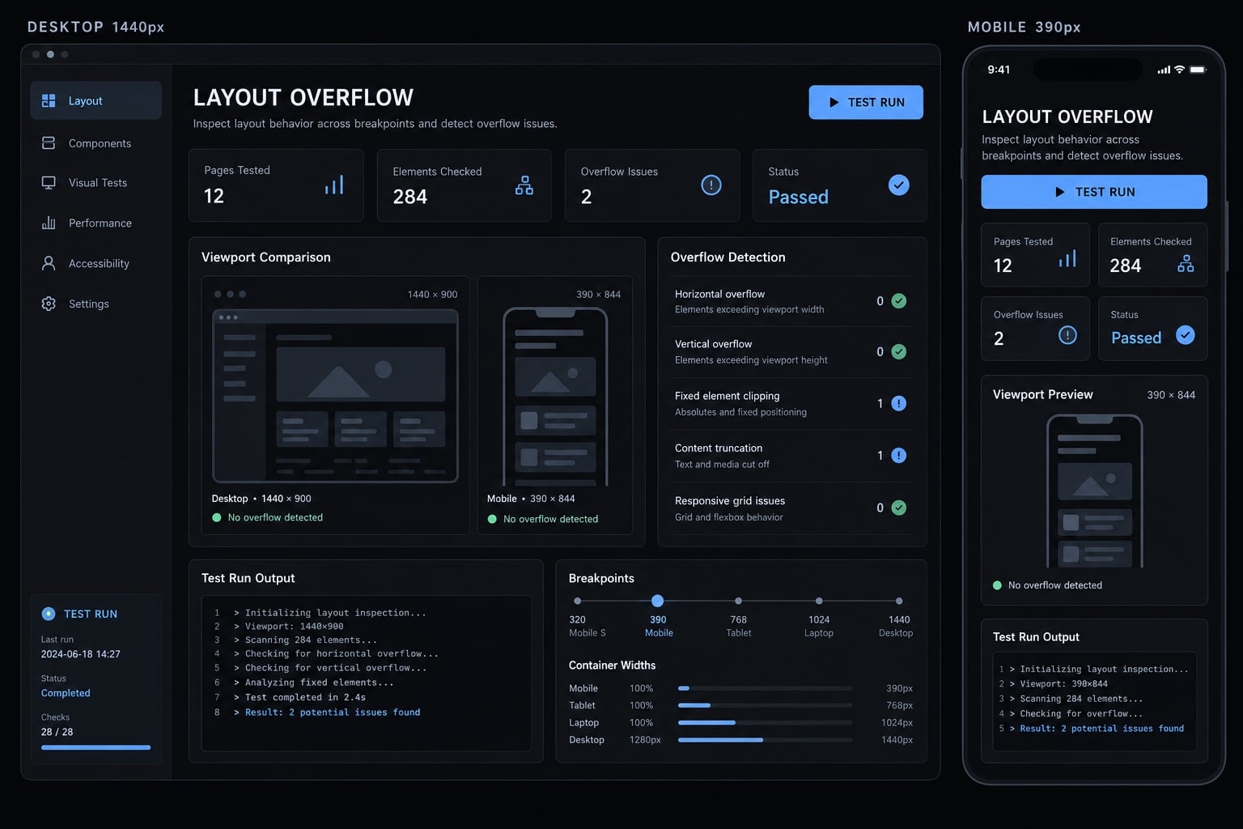1243x829 pixels.
Task: Click desktop Elements Checked hierarchy icon
Action: (524, 185)
